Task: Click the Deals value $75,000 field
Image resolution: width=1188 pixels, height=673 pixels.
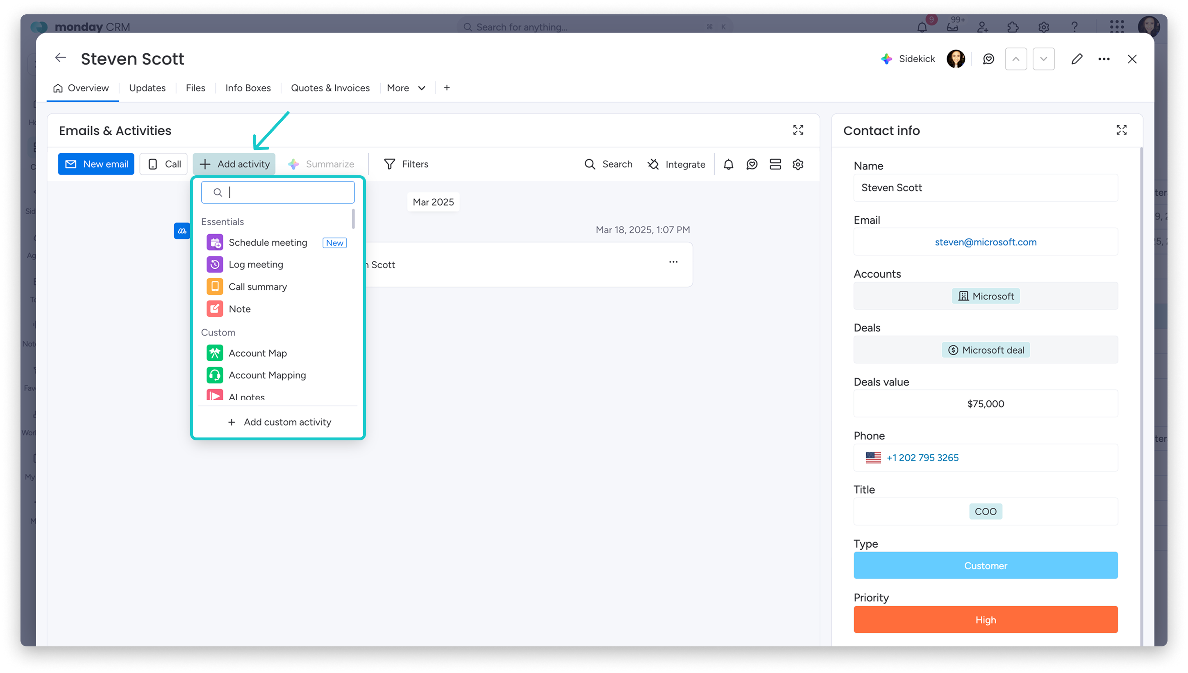Action: [986, 403]
